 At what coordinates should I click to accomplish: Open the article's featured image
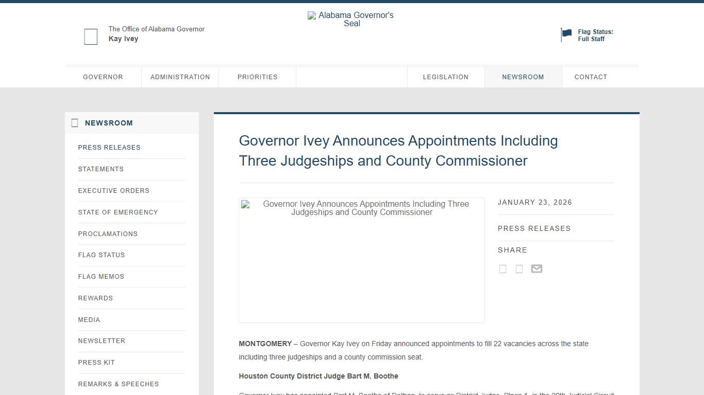[361, 260]
